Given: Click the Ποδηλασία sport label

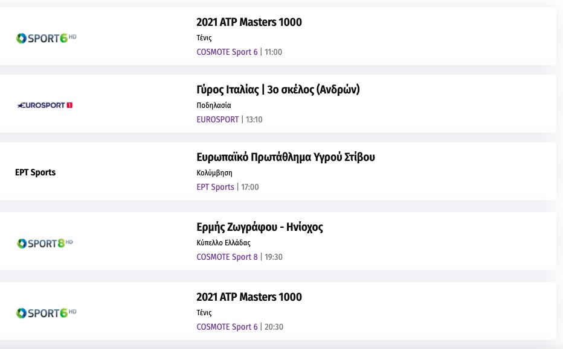Looking at the screenshot, I should click(x=214, y=105).
